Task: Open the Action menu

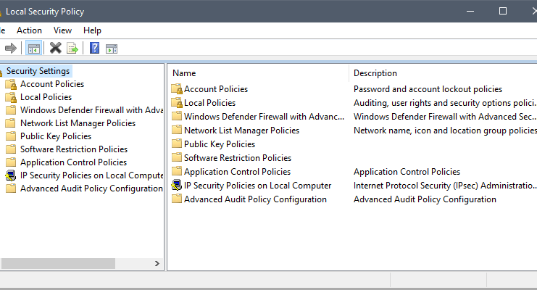Action: pyautogui.click(x=29, y=30)
